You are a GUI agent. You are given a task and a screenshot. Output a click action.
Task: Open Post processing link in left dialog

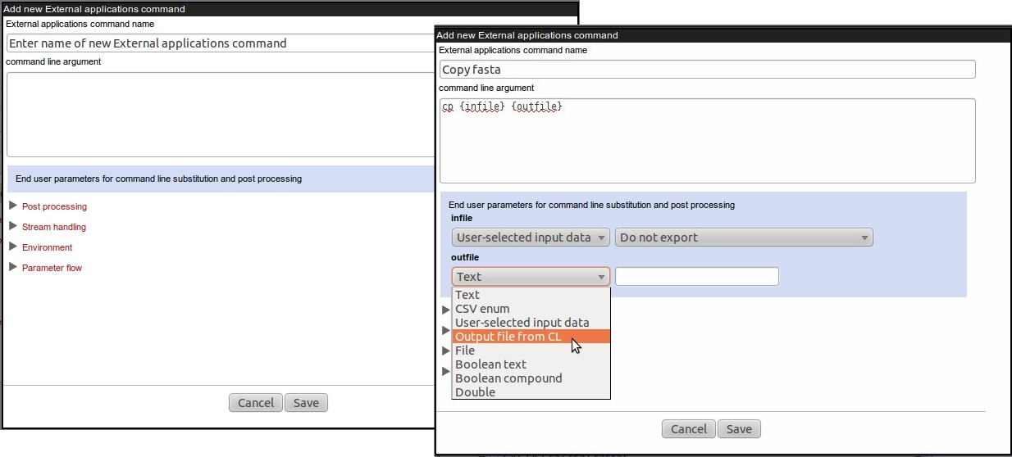click(54, 206)
